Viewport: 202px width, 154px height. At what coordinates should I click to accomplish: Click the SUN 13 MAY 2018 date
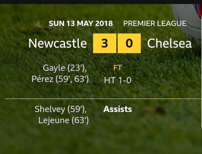(x=81, y=23)
